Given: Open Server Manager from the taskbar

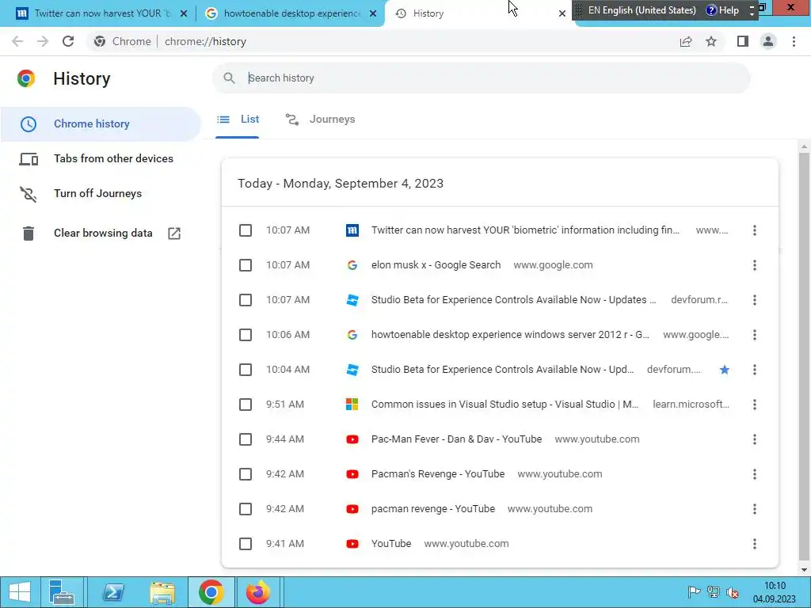Looking at the screenshot, I should click(62, 592).
